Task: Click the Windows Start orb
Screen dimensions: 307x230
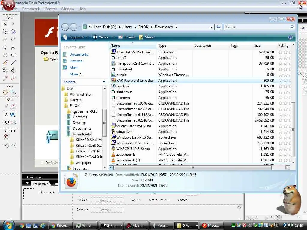Action: 9,225
